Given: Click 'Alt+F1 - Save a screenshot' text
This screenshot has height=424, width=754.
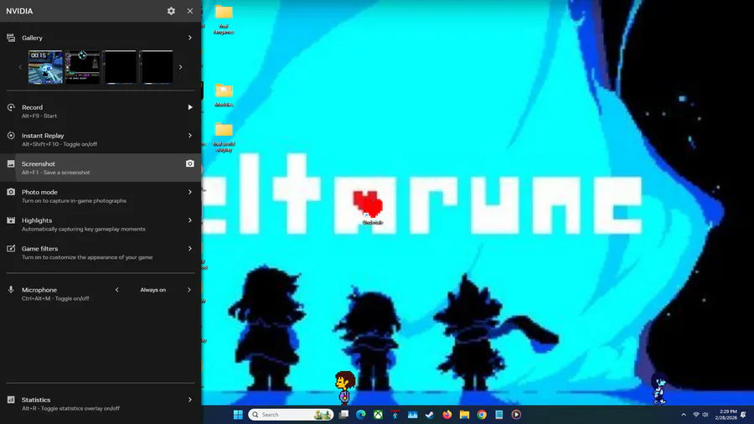Looking at the screenshot, I should click(56, 173).
